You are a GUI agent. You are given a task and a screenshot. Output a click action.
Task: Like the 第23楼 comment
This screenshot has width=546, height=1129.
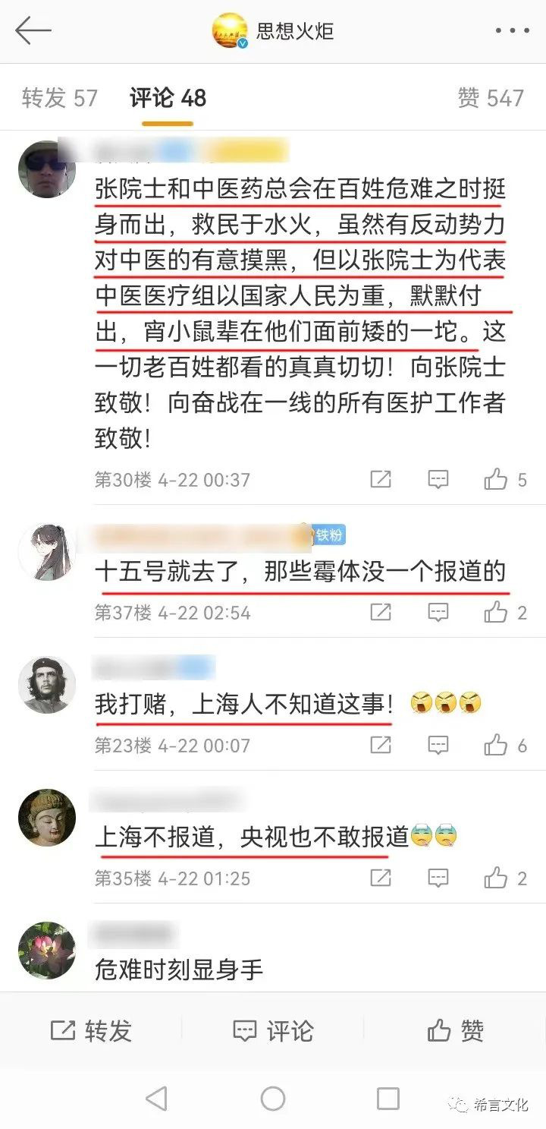coord(496,746)
